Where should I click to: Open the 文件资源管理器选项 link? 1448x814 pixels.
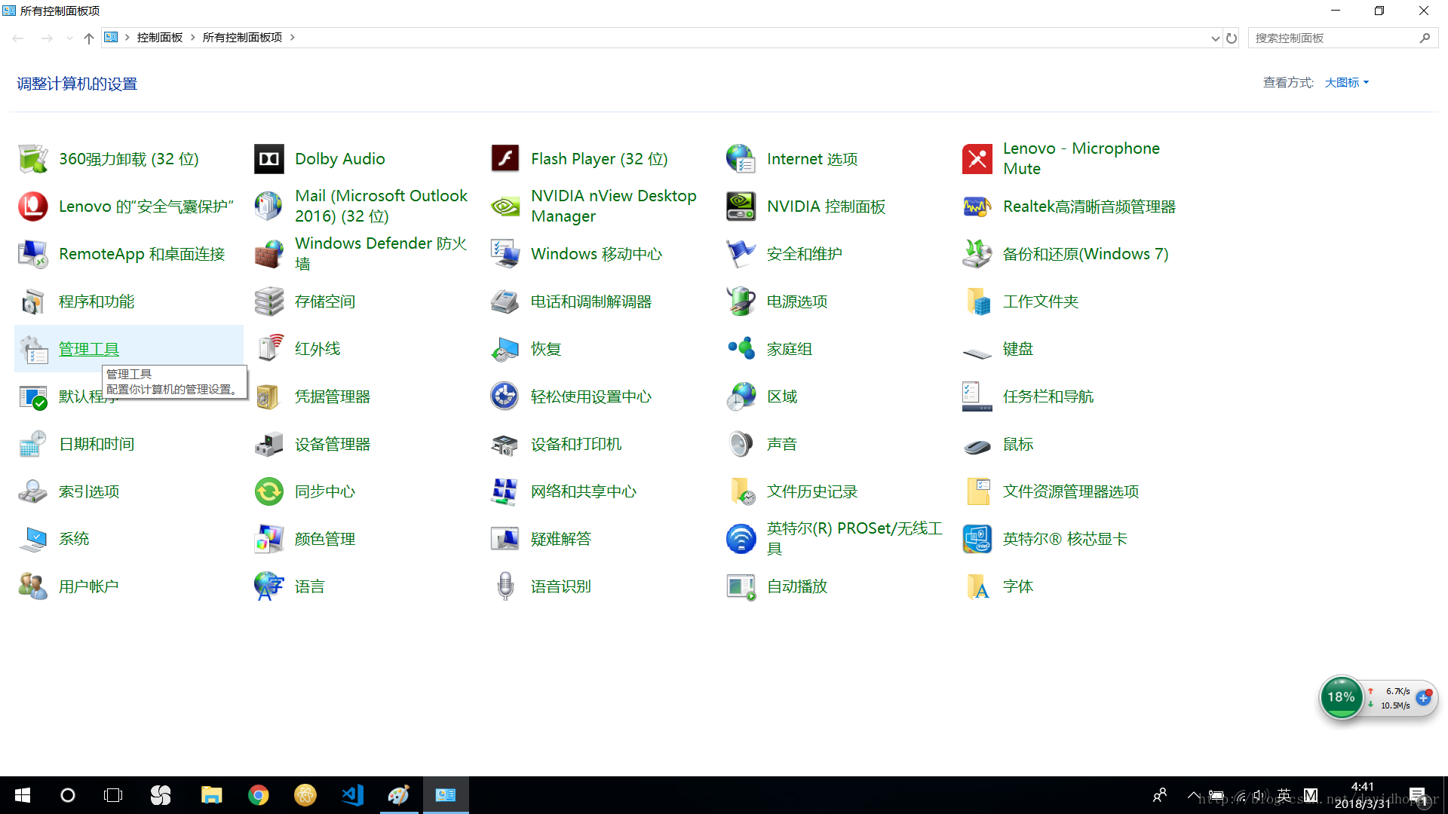pyautogui.click(x=1071, y=491)
